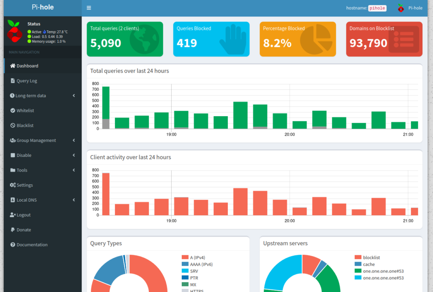Click the large Pi-hole raspberry logo in the sidebar

[14, 31]
